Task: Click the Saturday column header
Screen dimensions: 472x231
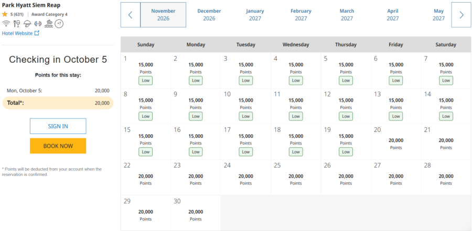Action: 446,45
